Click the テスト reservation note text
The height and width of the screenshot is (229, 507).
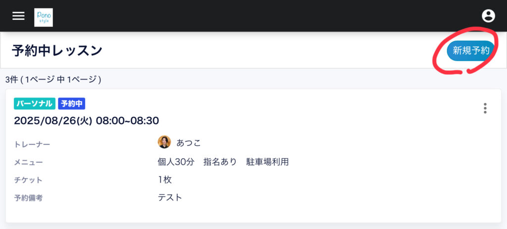click(170, 197)
